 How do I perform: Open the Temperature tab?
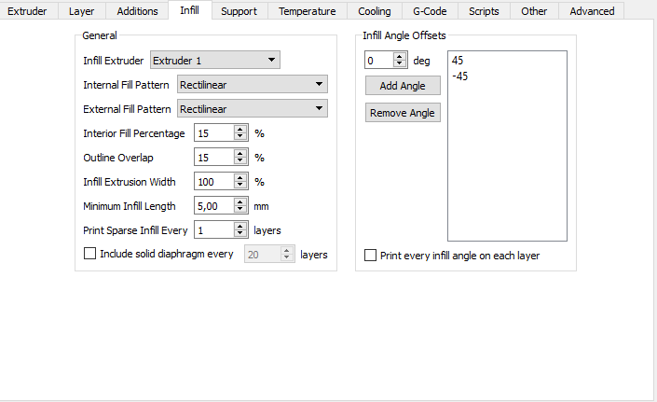(x=307, y=11)
